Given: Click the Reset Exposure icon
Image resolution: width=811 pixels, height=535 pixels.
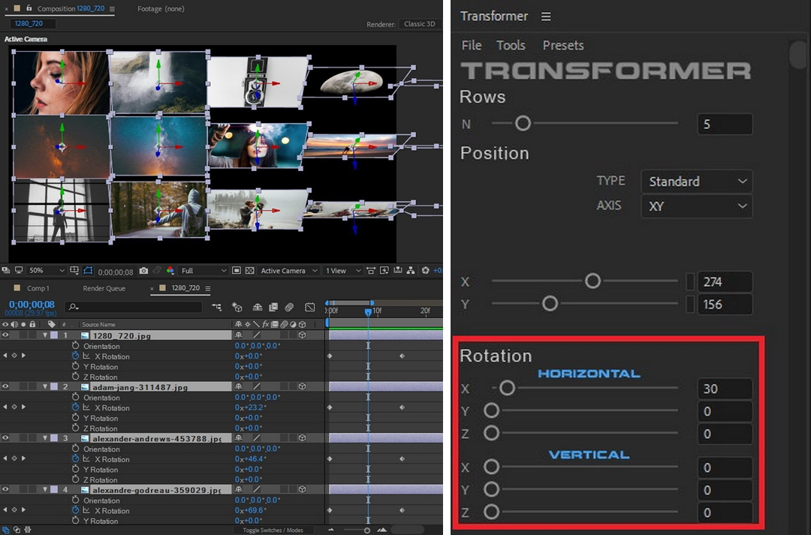Looking at the screenshot, I should (x=425, y=270).
